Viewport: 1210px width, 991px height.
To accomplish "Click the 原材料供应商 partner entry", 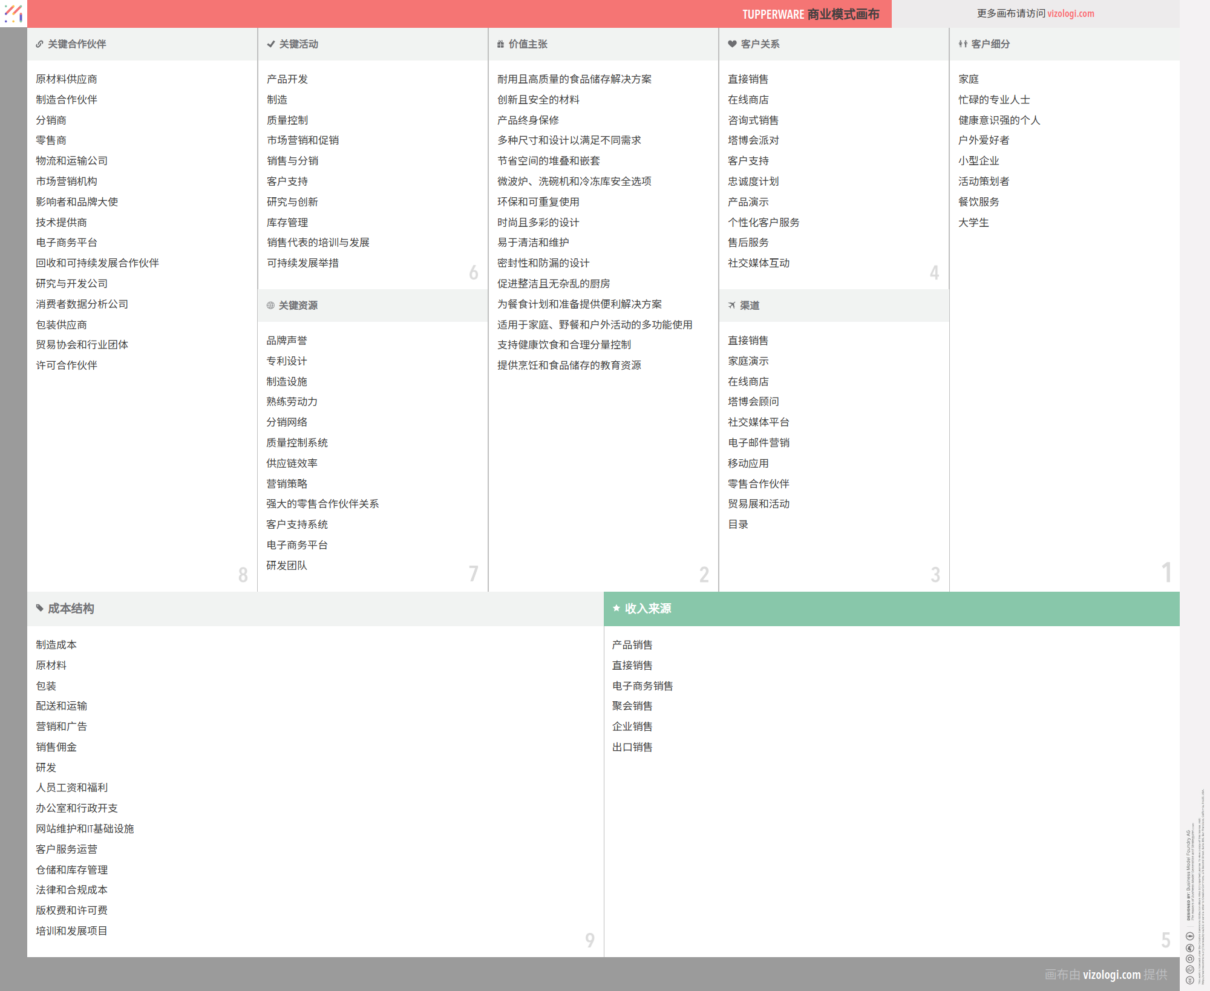I will 67,79.
